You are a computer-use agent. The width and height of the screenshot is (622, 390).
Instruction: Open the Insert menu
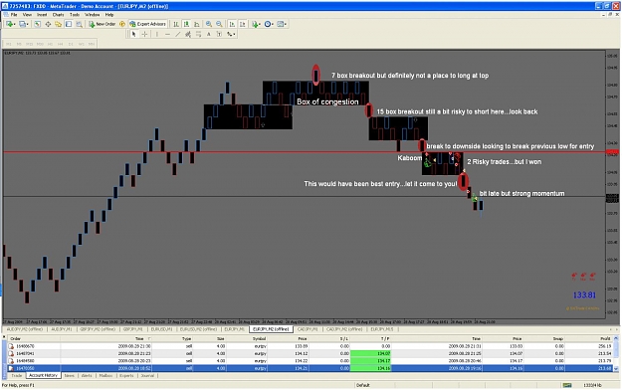tap(42, 15)
